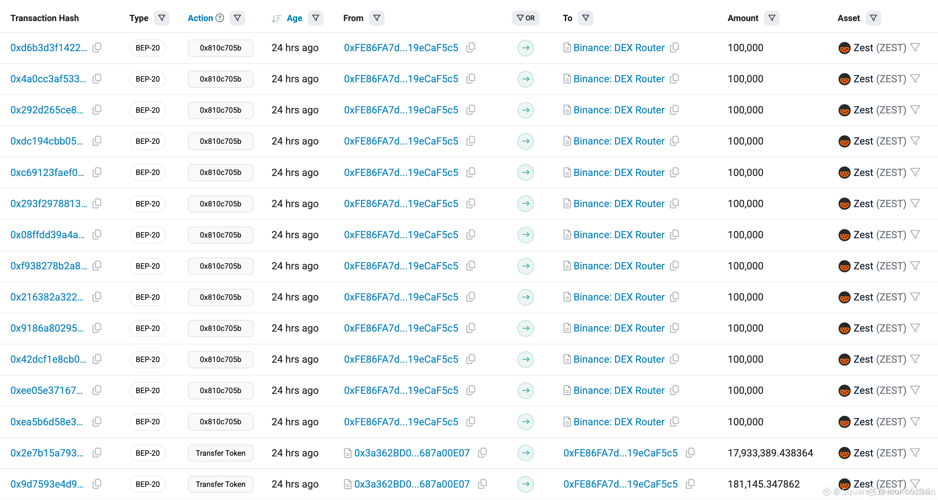
Task: Click the Transaction Hash column header
Action: tap(44, 18)
